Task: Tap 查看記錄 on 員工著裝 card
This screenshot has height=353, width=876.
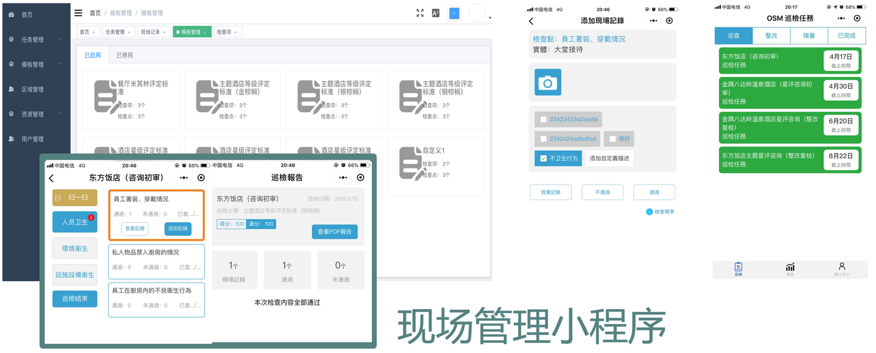Action: (x=135, y=228)
